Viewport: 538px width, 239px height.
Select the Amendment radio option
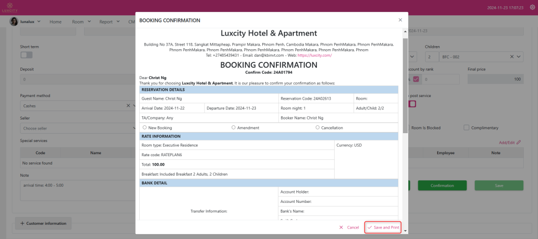pos(233,127)
